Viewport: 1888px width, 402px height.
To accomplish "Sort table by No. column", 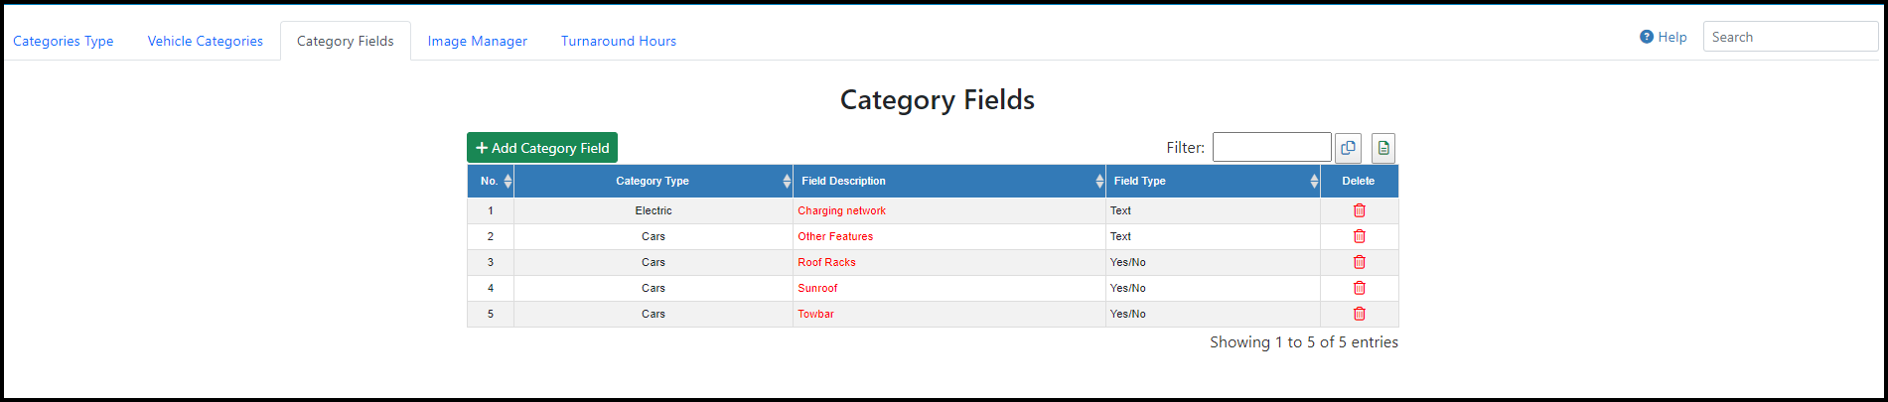I will point(491,181).
